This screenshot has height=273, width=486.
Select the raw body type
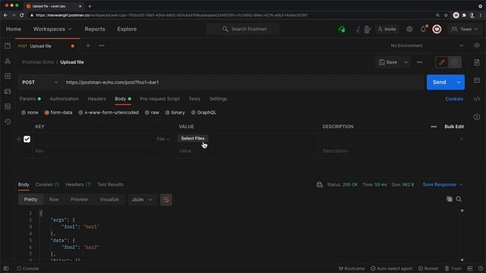click(x=152, y=113)
